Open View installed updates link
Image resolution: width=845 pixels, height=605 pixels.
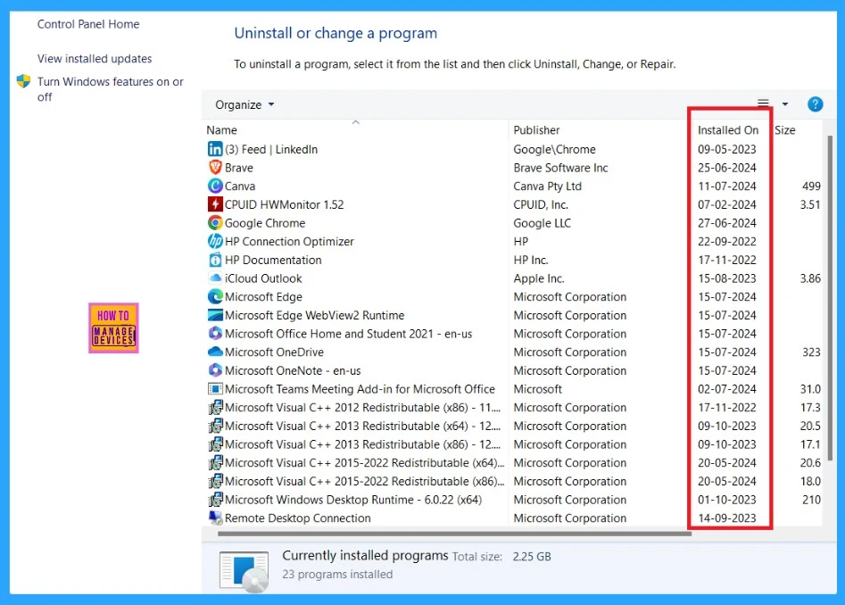[x=95, y=59]
